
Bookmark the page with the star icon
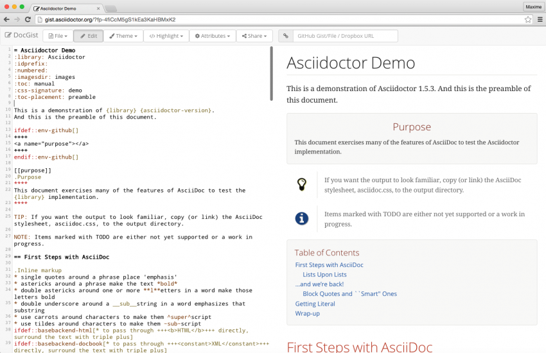pyautogui.click(x=528, y=19)
